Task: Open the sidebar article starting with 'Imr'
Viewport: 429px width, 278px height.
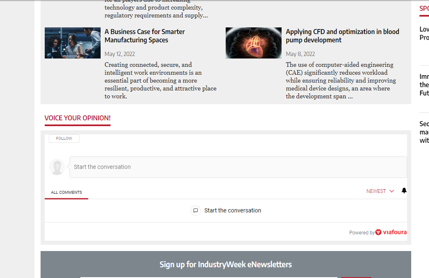Action: coord(424,85)
